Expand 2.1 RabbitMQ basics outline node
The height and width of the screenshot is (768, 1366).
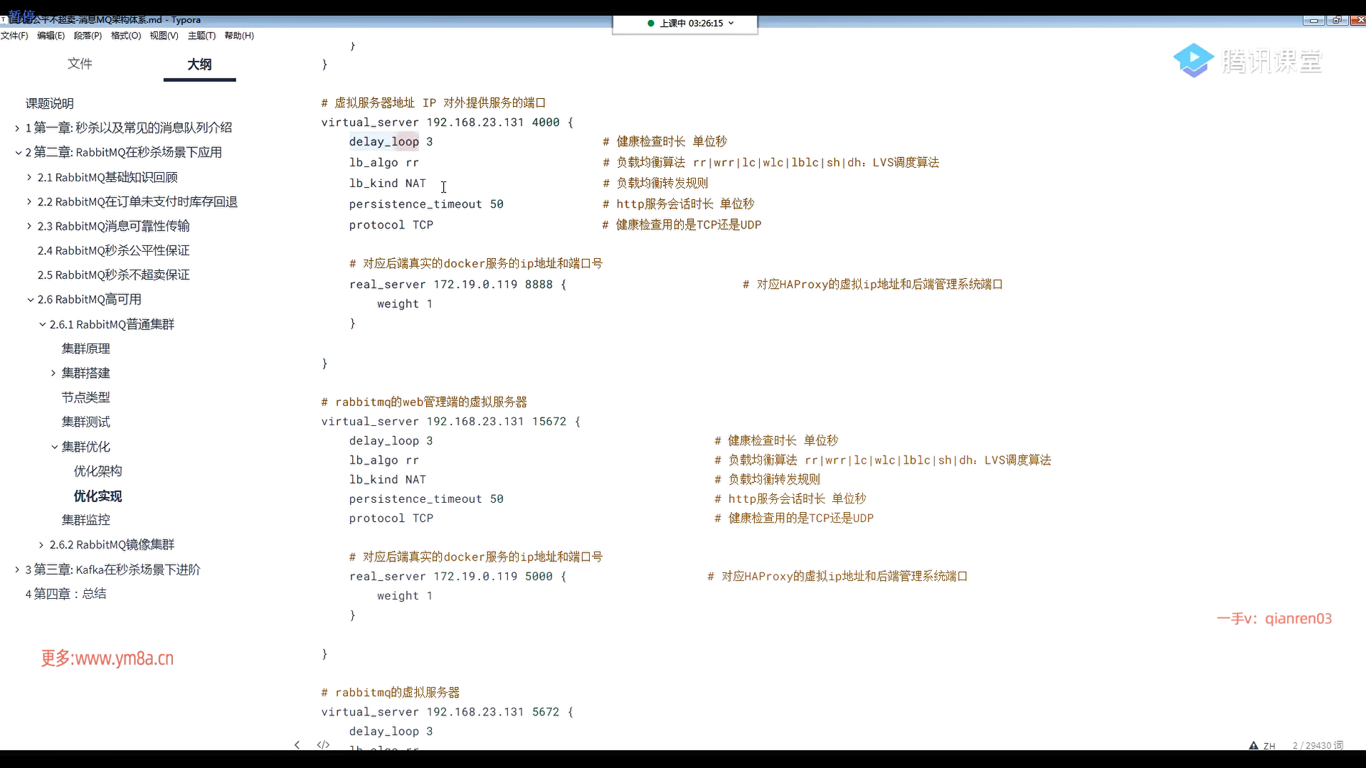(29, 177)
